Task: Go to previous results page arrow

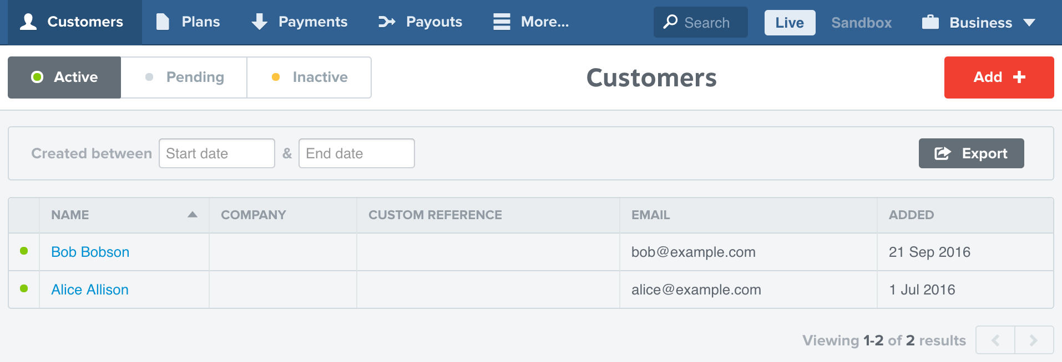Action: (x=995, y=340)
